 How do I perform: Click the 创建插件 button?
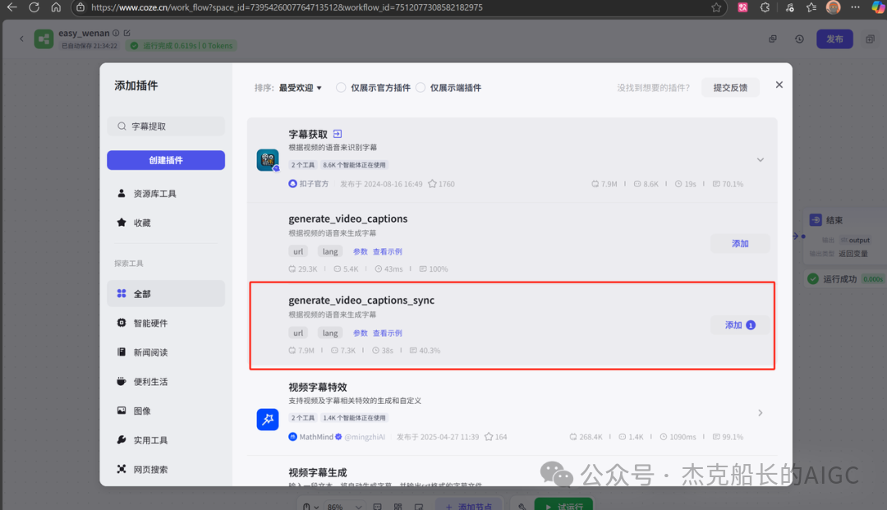[166, 160]
